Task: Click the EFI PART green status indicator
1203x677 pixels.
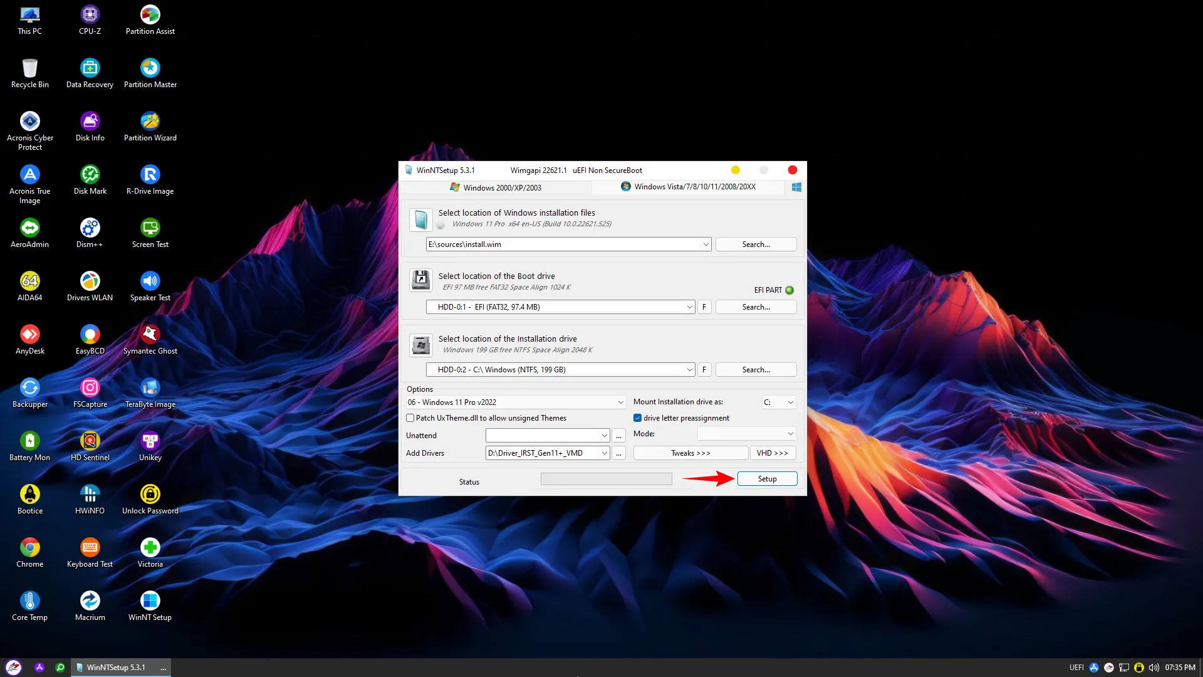Action: [789, 290]
